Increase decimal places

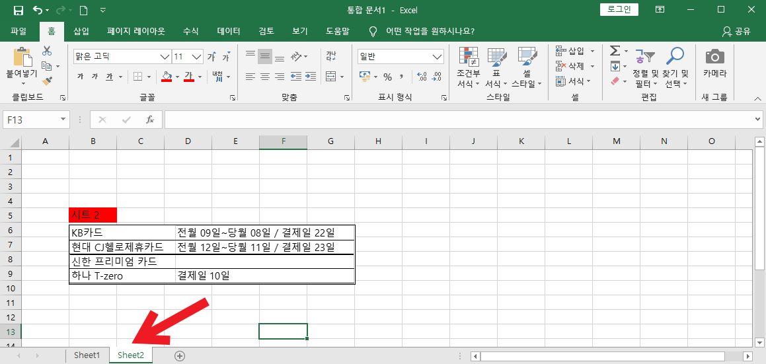(x=422, y=76)
